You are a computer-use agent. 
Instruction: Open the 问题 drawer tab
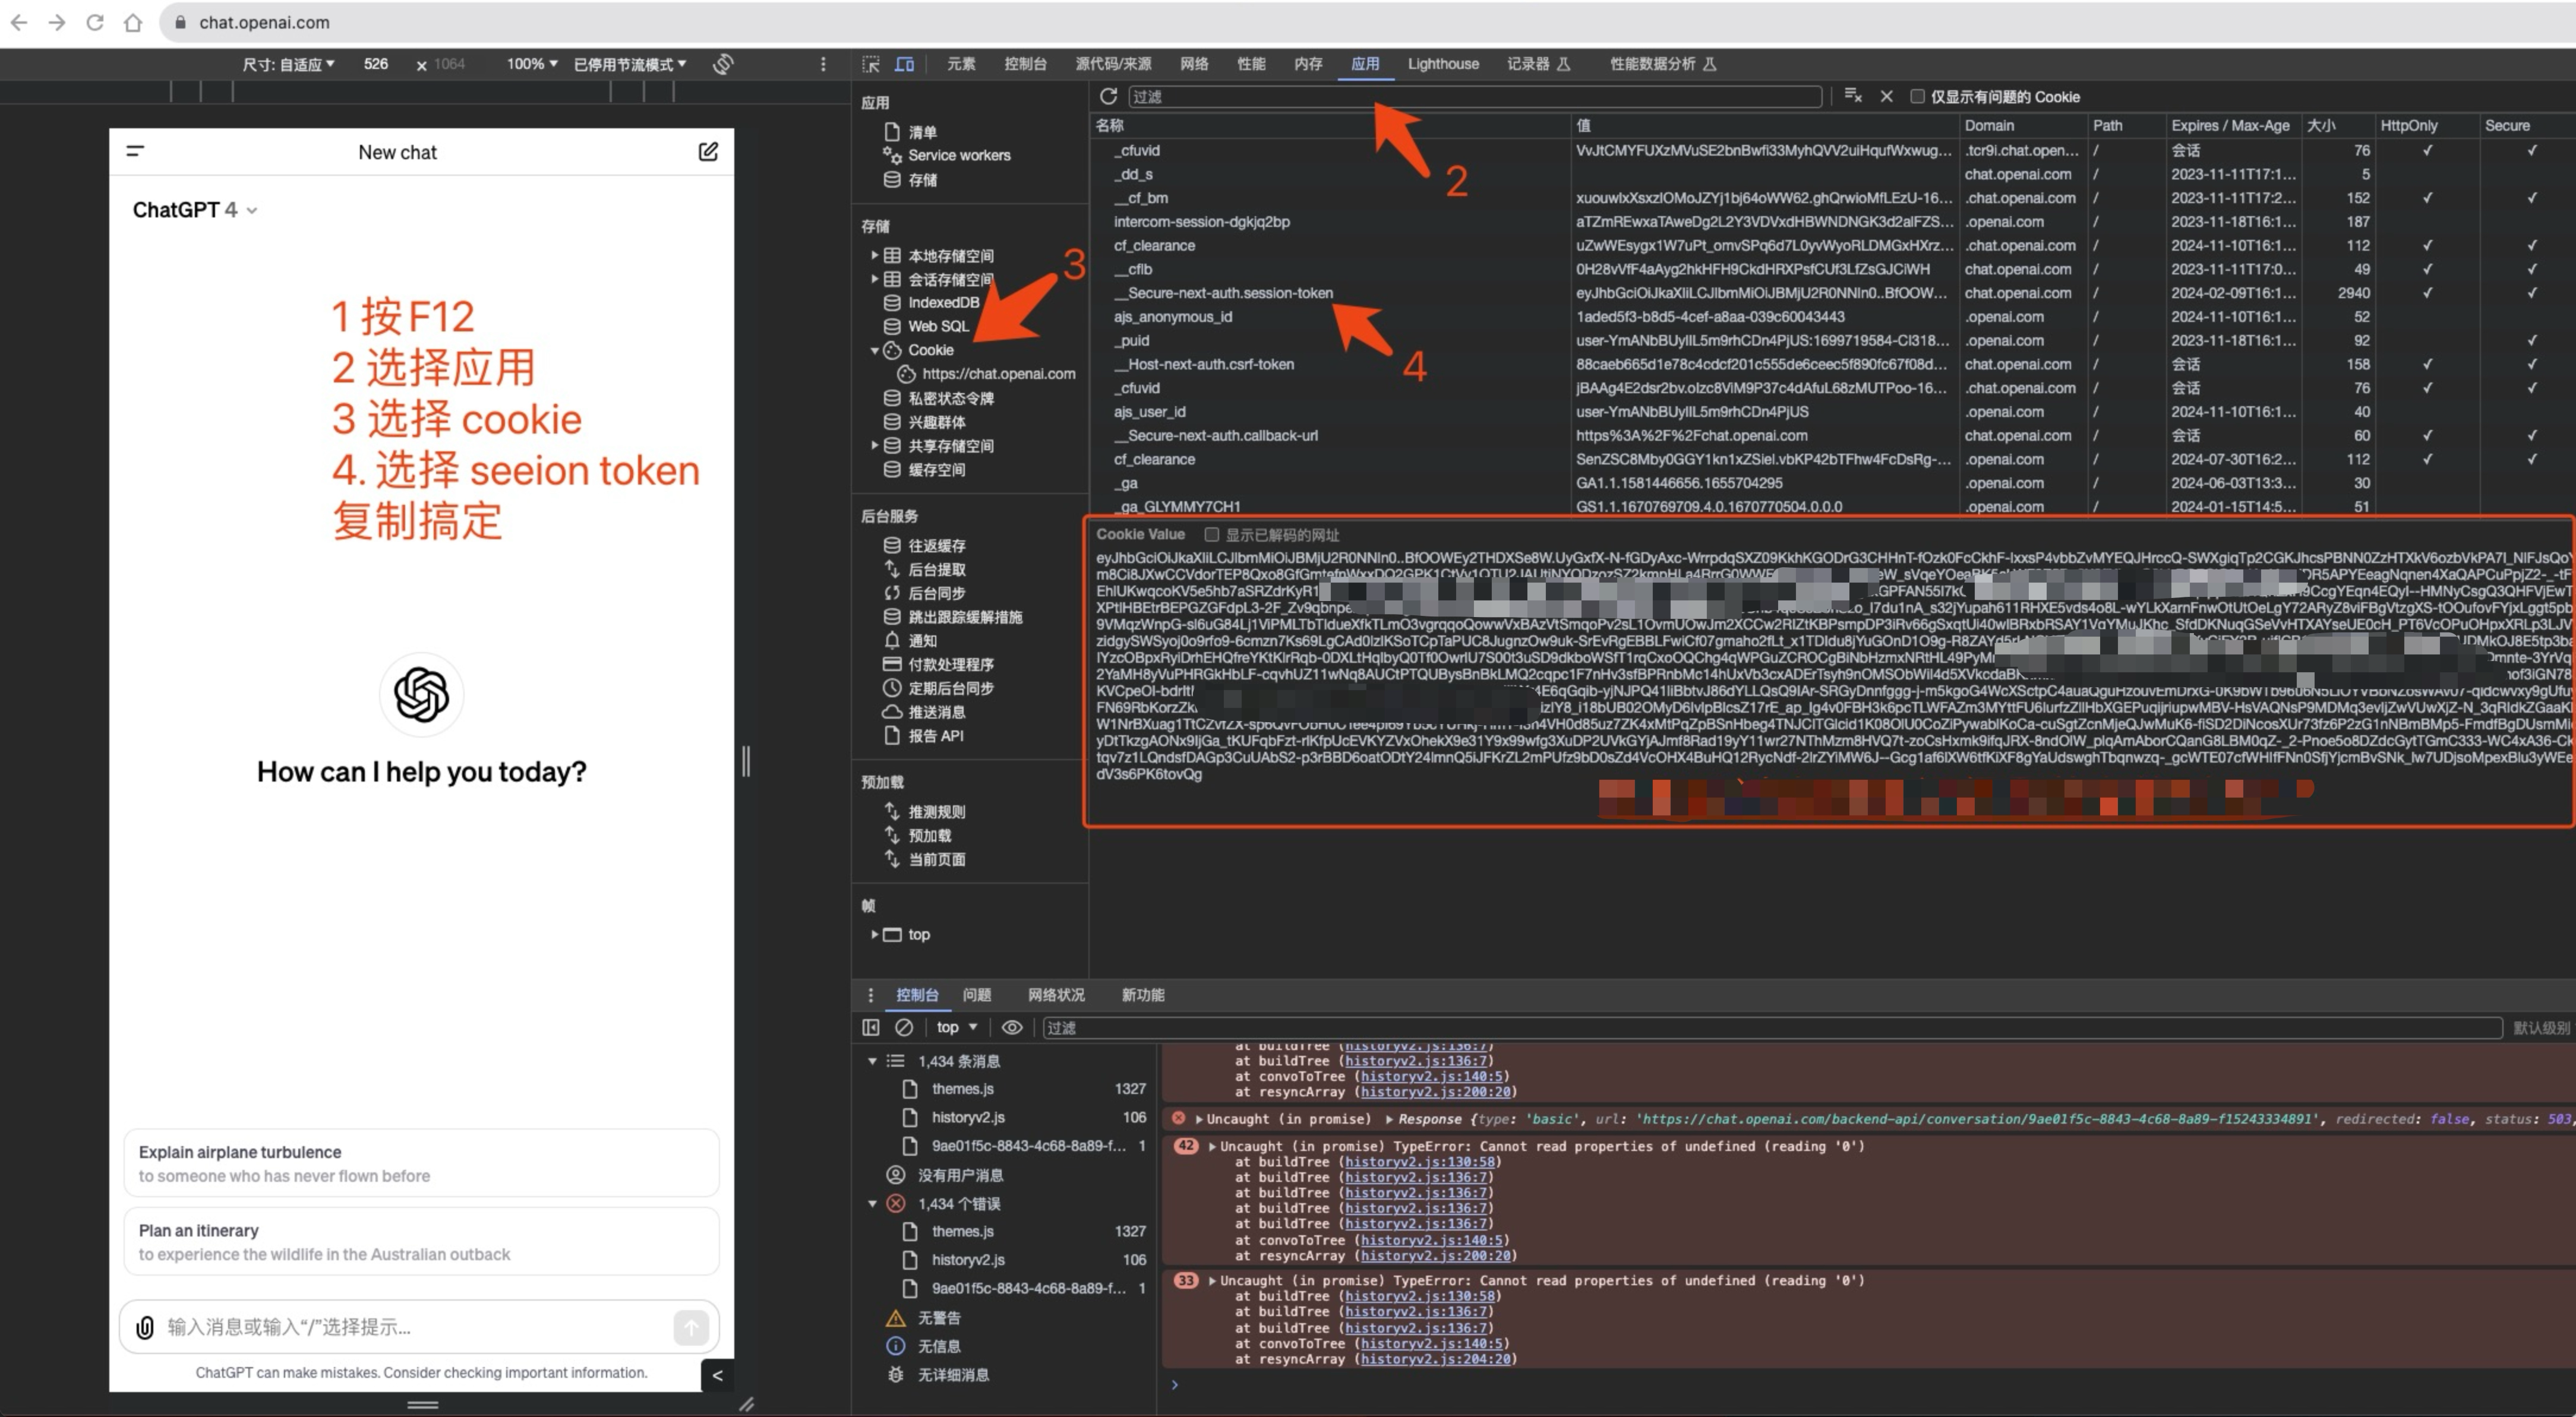tap(977, 995)
